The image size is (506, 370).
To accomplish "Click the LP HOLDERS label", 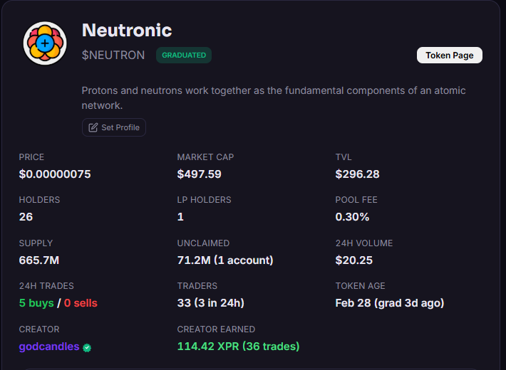I will [x=205, y=200].
